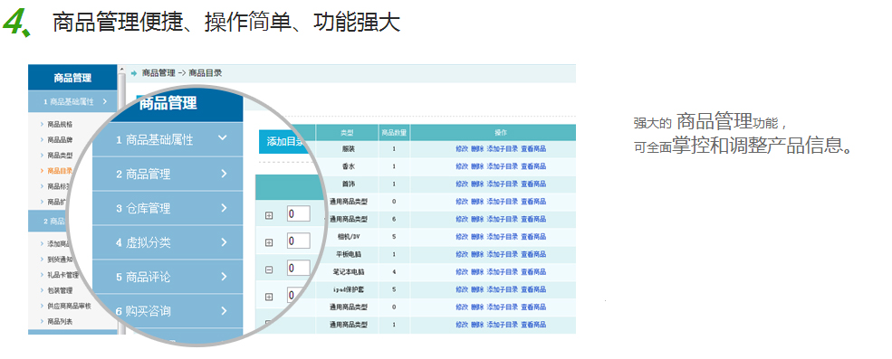
Task: Click the 6 购买咨询 arrow icon
Action: tap(225, 311)
